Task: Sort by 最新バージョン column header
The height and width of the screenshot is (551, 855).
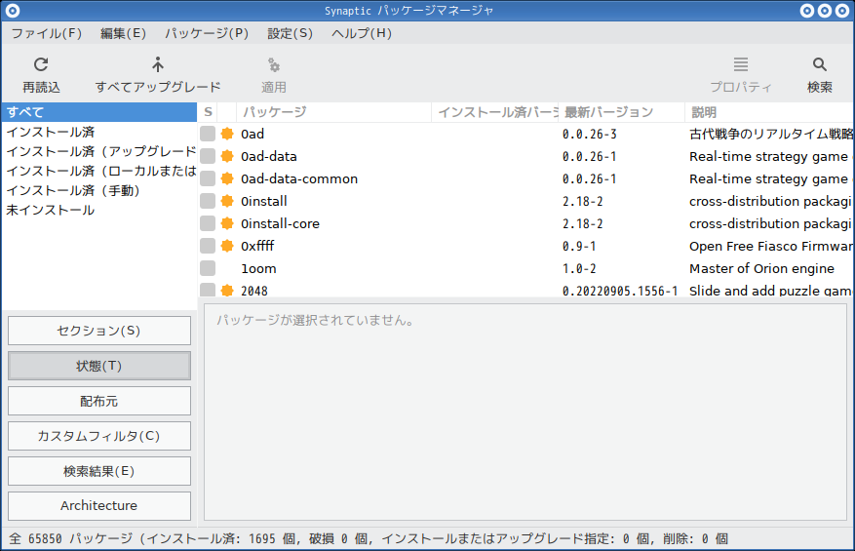Action: tap(622, 112)
